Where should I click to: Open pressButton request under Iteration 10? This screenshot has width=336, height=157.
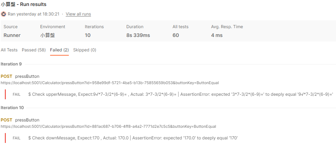27,120
